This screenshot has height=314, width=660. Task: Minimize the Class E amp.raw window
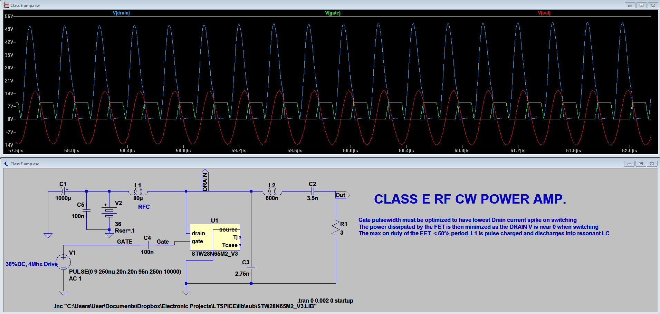[x=630, y=5]
